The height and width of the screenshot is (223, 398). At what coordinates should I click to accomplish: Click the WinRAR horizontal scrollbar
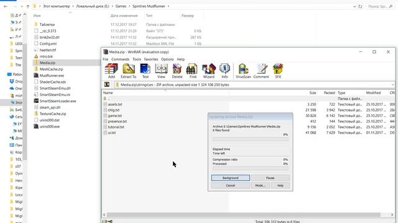[243, 215]
